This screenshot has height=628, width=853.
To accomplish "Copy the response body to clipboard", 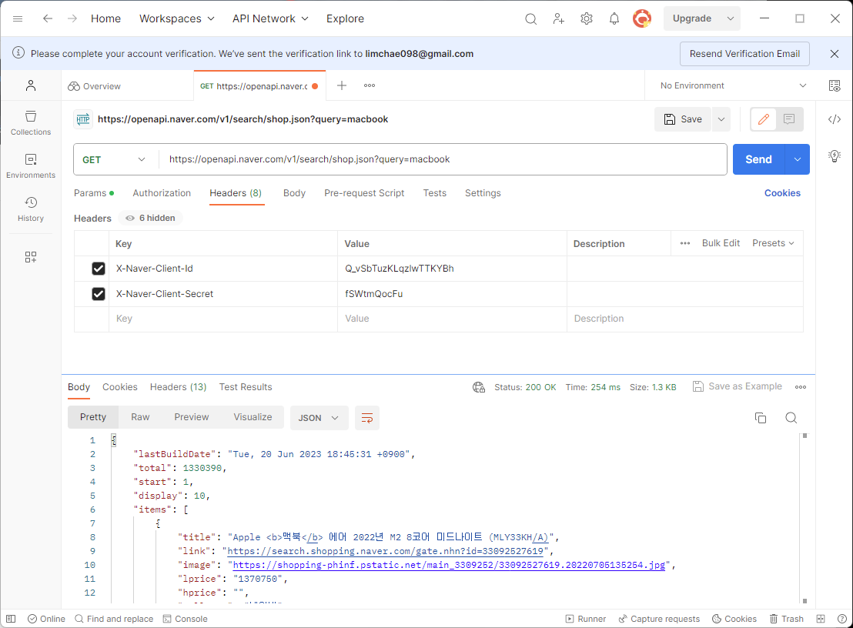I will coord(761,418).
